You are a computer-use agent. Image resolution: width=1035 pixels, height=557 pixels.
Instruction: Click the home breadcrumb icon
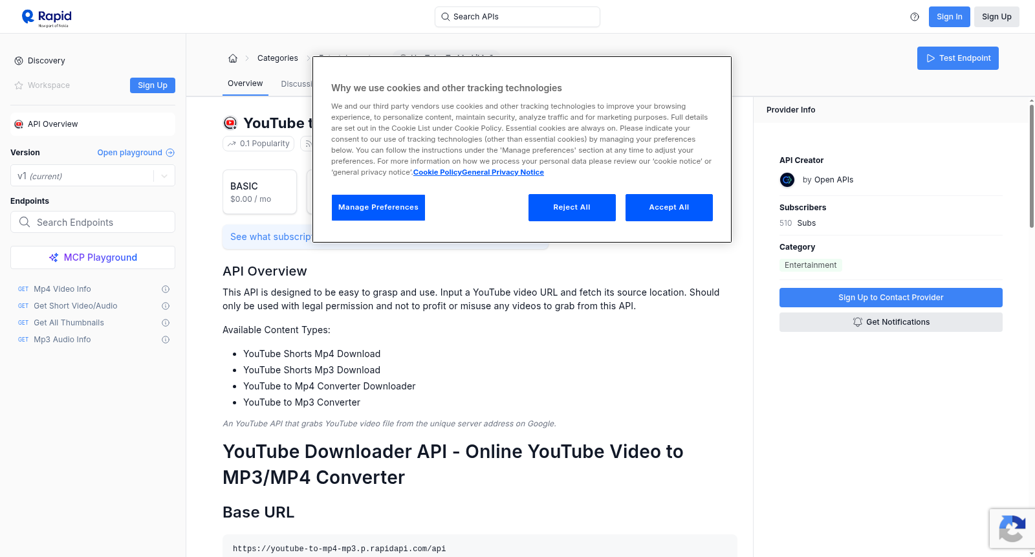tap(233, 58)
